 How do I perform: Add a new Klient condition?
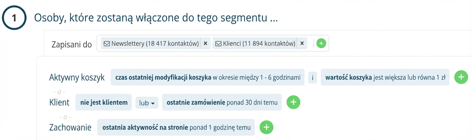pyautogui.click(x=293, y=102)
